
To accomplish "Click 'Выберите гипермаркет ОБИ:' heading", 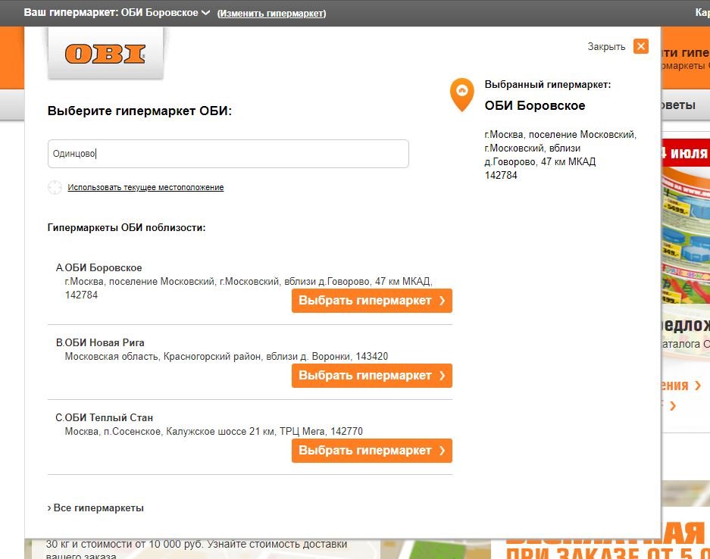I will coord(139,111).
